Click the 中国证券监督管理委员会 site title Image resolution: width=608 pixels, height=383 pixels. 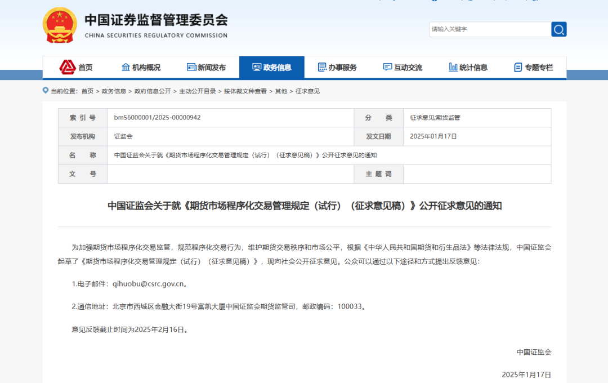point(156,20)
